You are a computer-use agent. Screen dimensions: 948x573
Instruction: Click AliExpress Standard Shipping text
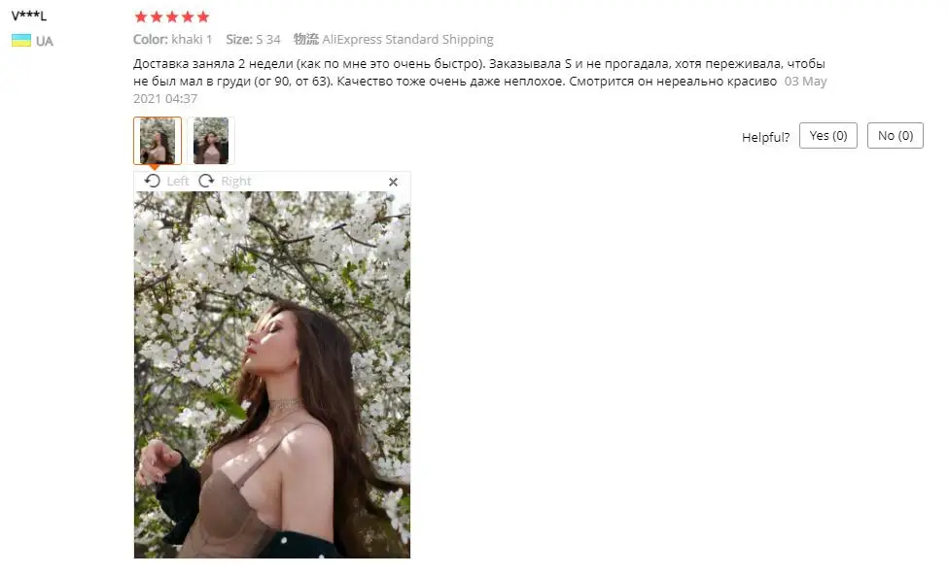[x=407, y=39]
